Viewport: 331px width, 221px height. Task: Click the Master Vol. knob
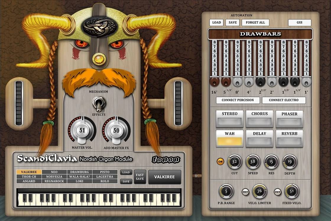tap(82, 130)
